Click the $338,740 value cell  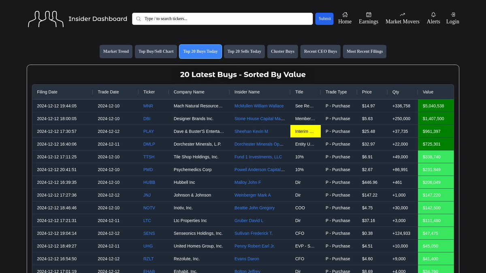(436, 157)
